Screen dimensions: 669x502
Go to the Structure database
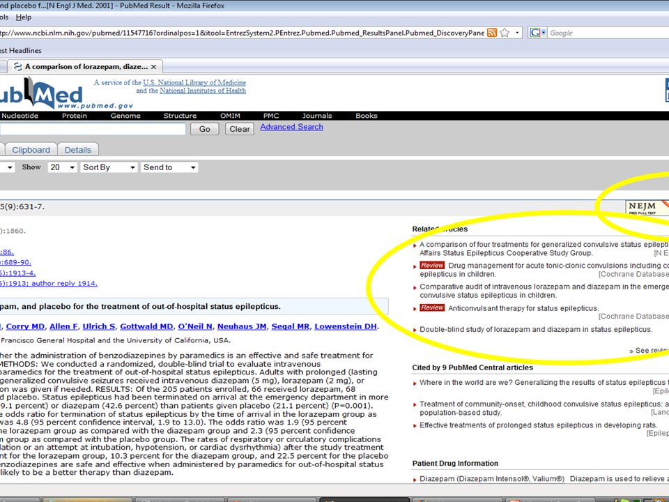tap(180, 116)
